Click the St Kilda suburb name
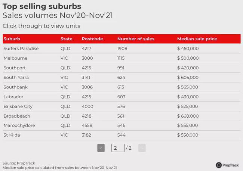 coord(12,135)
